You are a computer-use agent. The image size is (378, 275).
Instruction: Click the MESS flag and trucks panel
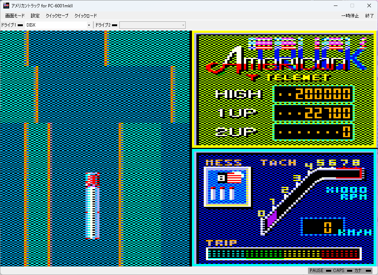pos(227,187)
